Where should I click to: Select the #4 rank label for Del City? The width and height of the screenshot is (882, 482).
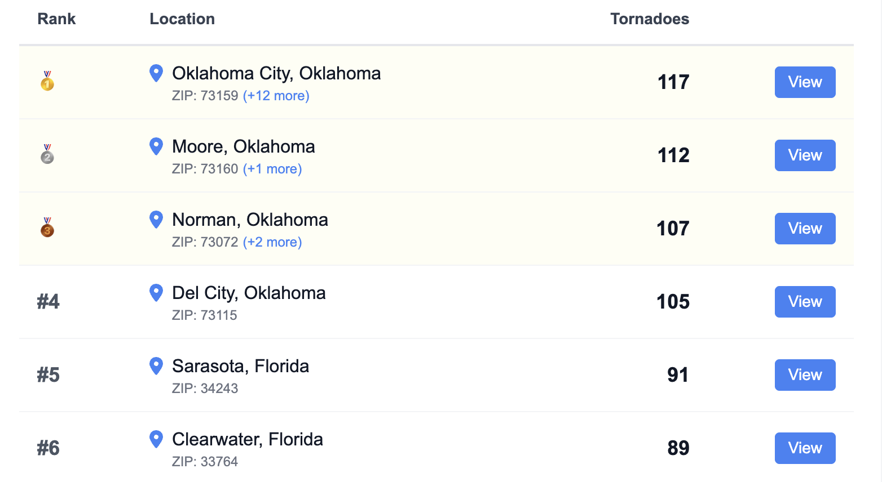[x=47, y=302]
